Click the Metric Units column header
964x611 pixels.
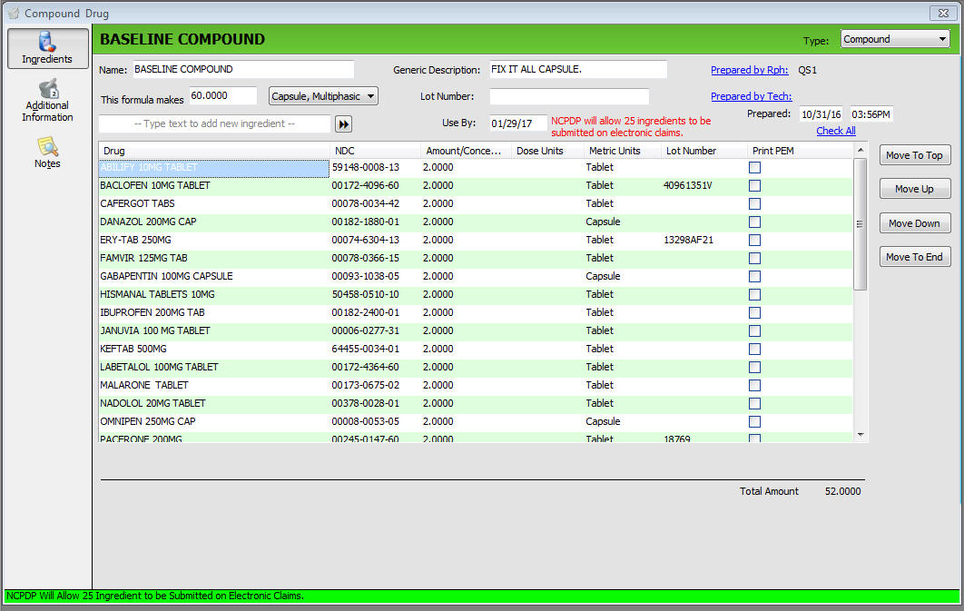tap(622, 151)
